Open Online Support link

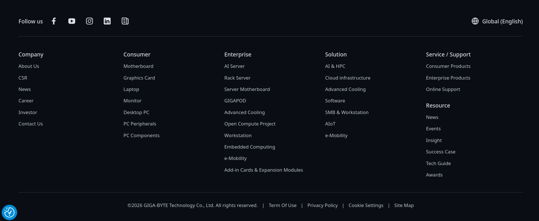[x=443, y=89]
